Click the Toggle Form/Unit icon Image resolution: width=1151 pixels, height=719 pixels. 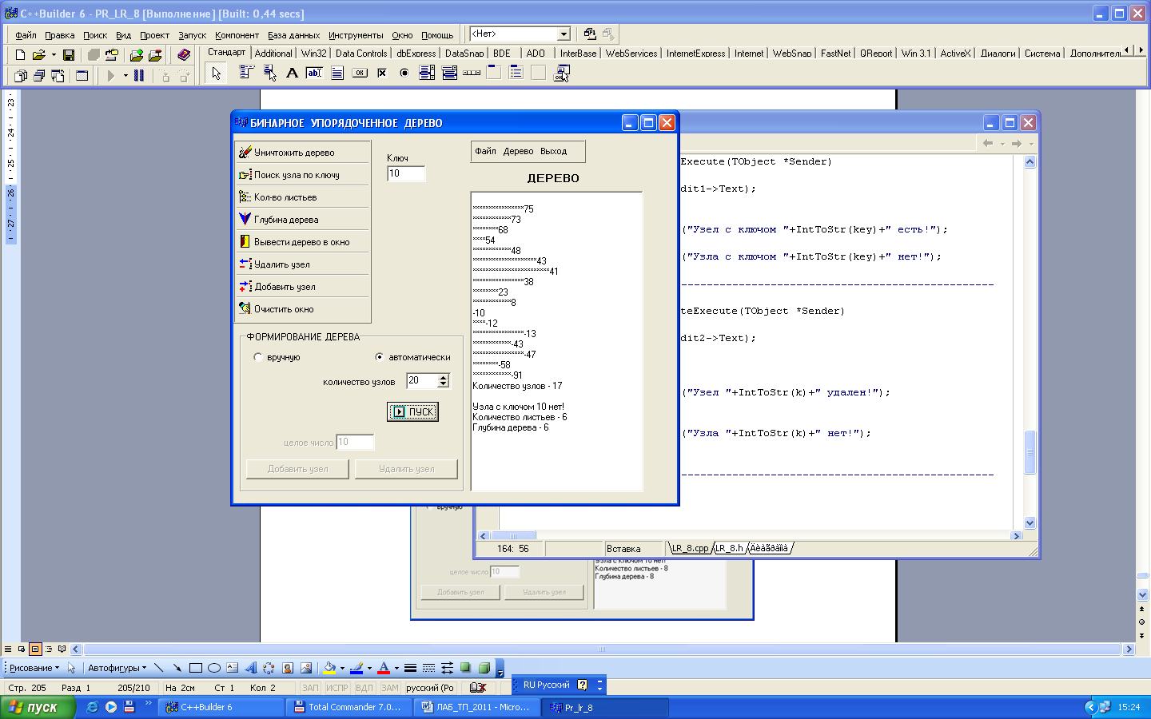tap(58, 75)
